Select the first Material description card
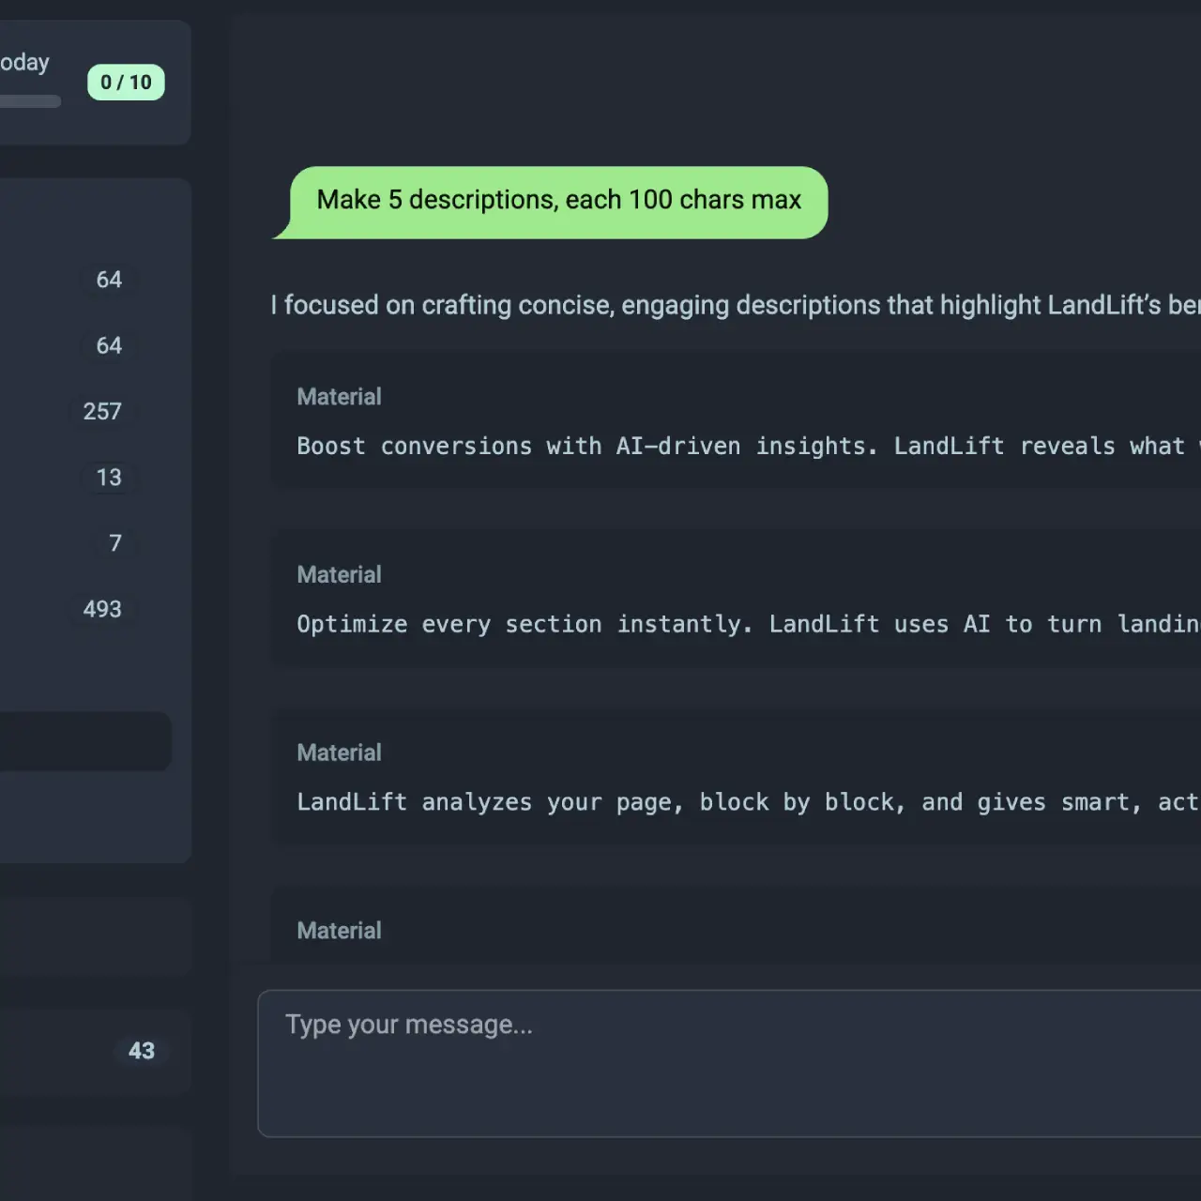 657,420
